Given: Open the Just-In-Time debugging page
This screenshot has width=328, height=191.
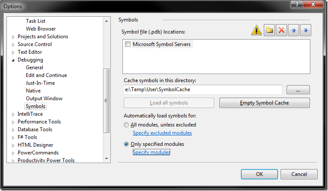Looking at the screenshot, I should [x=40, y=83].
